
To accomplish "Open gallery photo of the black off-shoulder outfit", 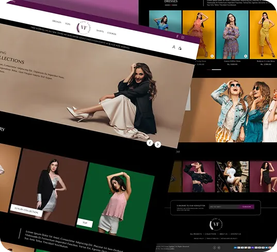I will pos(199,177).
